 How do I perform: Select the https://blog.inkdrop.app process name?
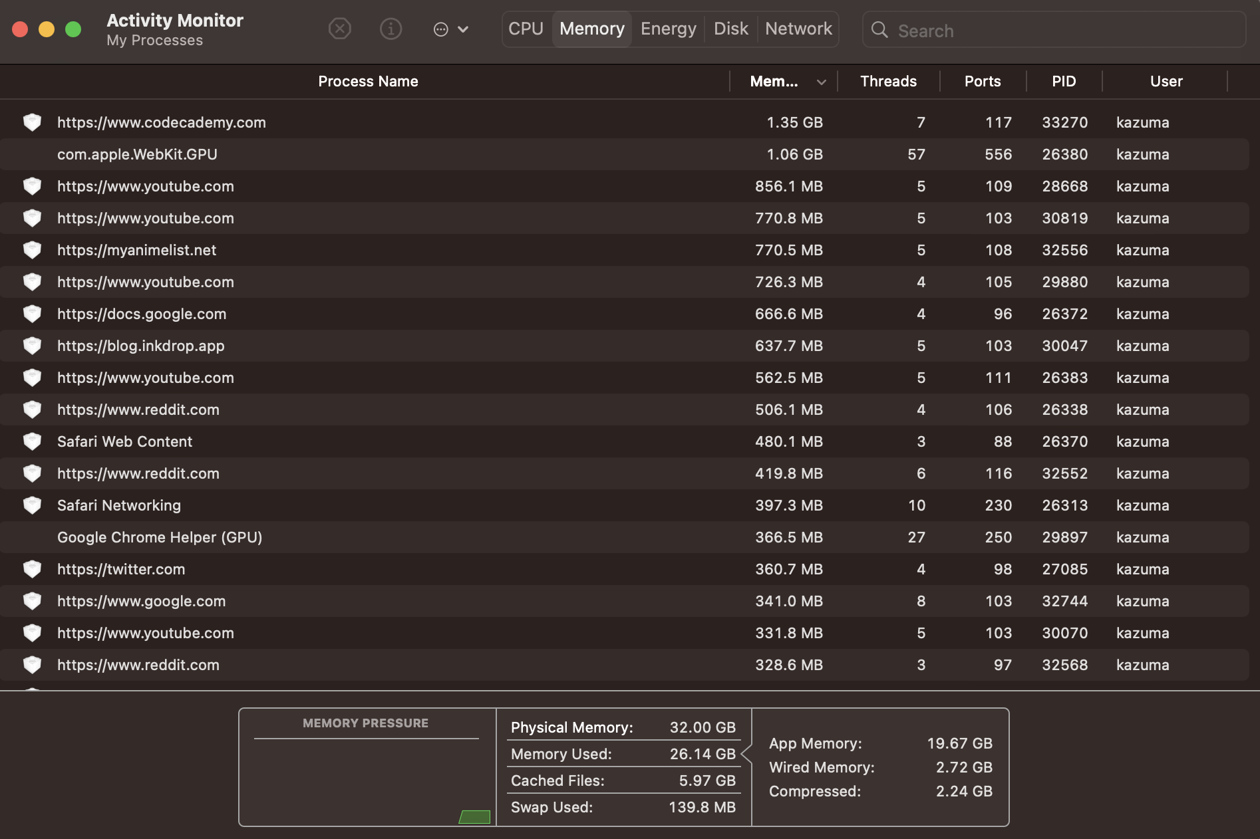pyautogui.click(x=141, y=346)
